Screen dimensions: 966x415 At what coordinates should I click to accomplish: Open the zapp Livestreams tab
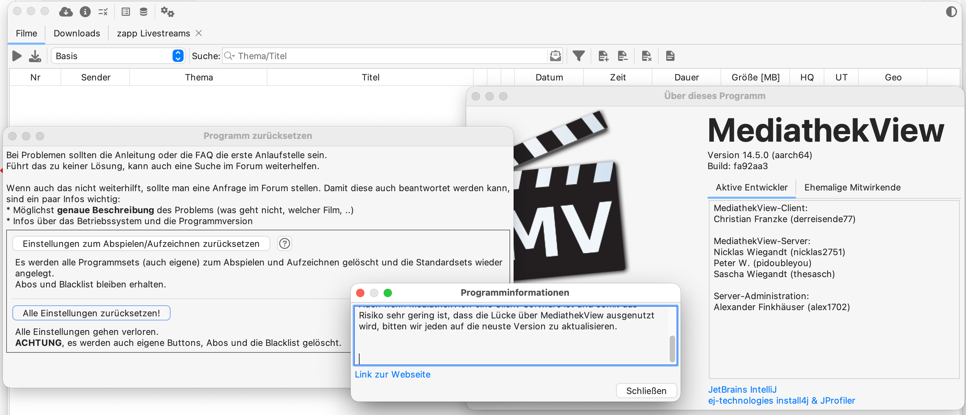pyautogui.click(x=153, y=33)
